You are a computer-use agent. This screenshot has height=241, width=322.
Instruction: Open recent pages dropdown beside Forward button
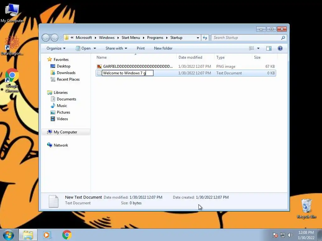click(x=61, y=38)
